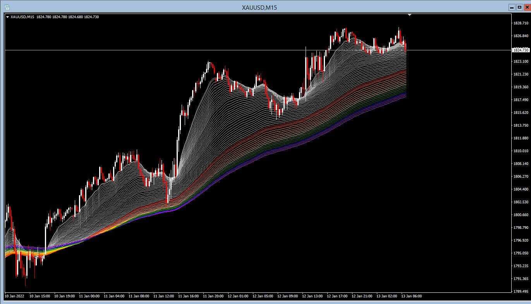Click the 12 Jan 05:00 time label
The width and height of the screenshot is (531, 304).
pos(263,296)
